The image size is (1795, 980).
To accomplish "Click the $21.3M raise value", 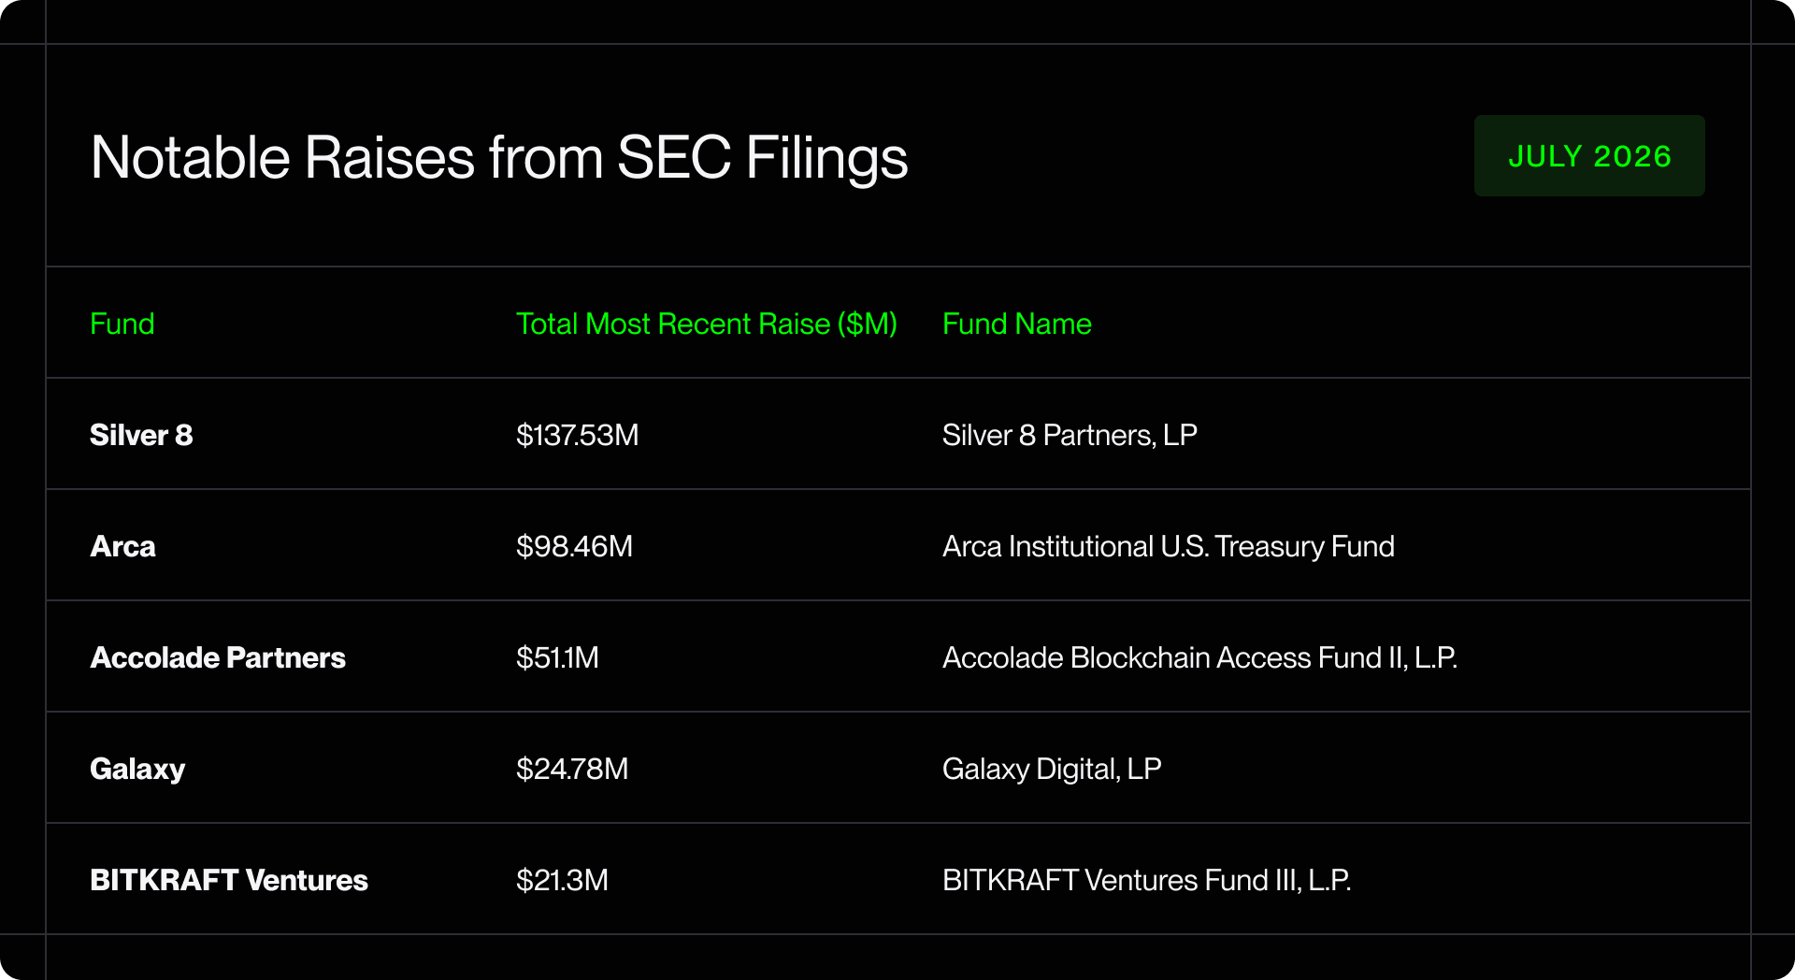I will [x=562, y=880].
